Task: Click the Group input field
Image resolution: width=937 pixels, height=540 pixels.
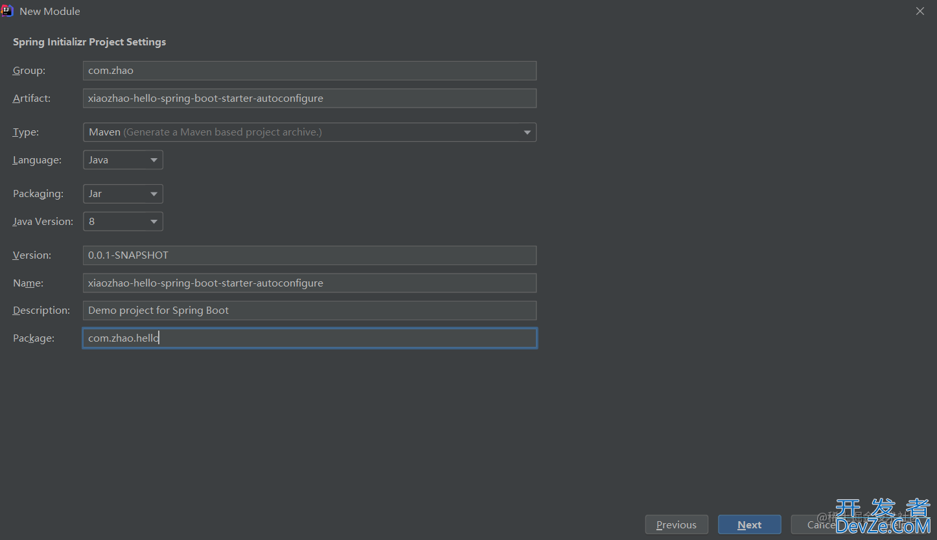Action: pos(310,71)
